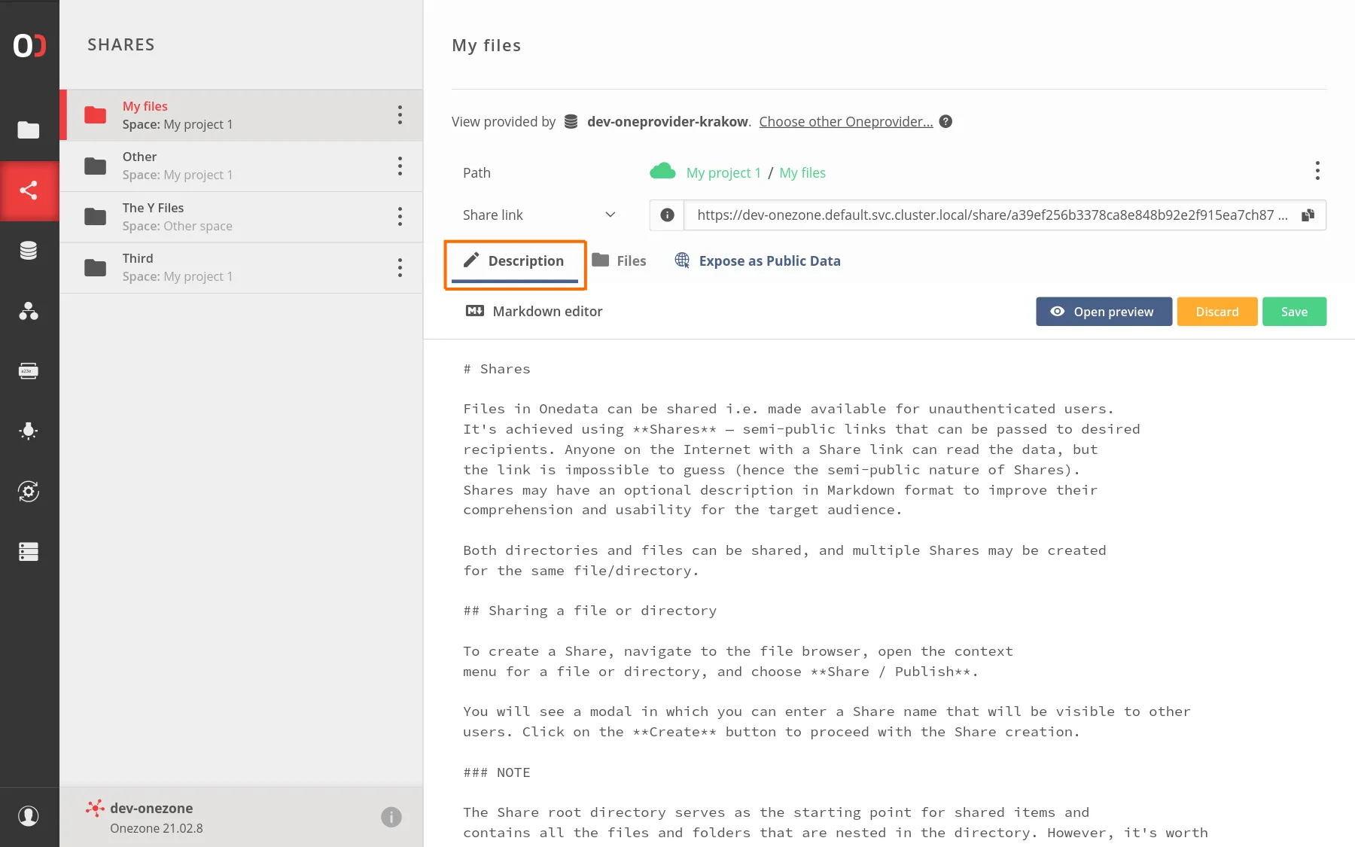This screenshot has width=1355, height=847.
Task: Open the Data section in the sidebar
Action: 29,130
